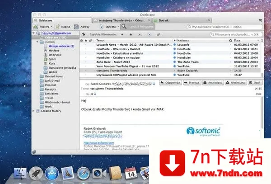Open the www.softonic.com link
The image size is (271, 184).
click(97, 143)
